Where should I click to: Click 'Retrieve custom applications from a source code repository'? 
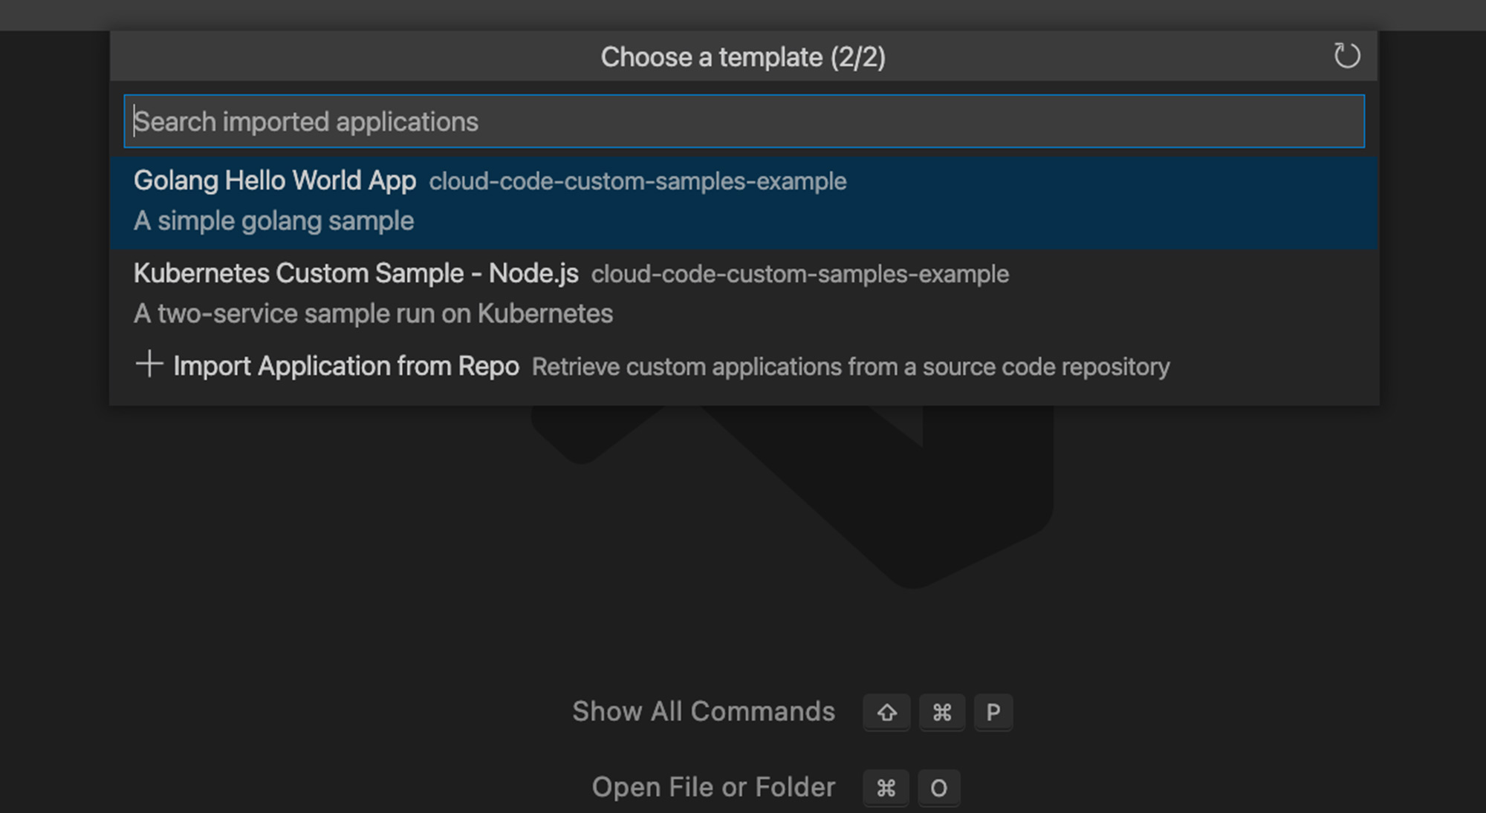pyautogui.click(x=851, y=367)
